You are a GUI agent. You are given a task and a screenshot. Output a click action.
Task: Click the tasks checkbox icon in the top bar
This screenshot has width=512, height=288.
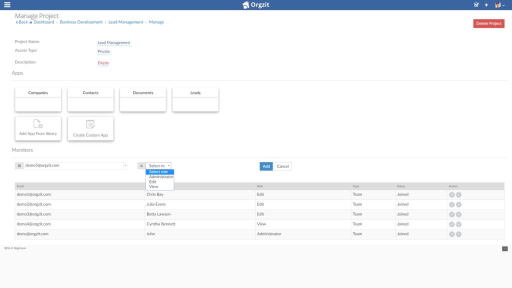[475, 5]
